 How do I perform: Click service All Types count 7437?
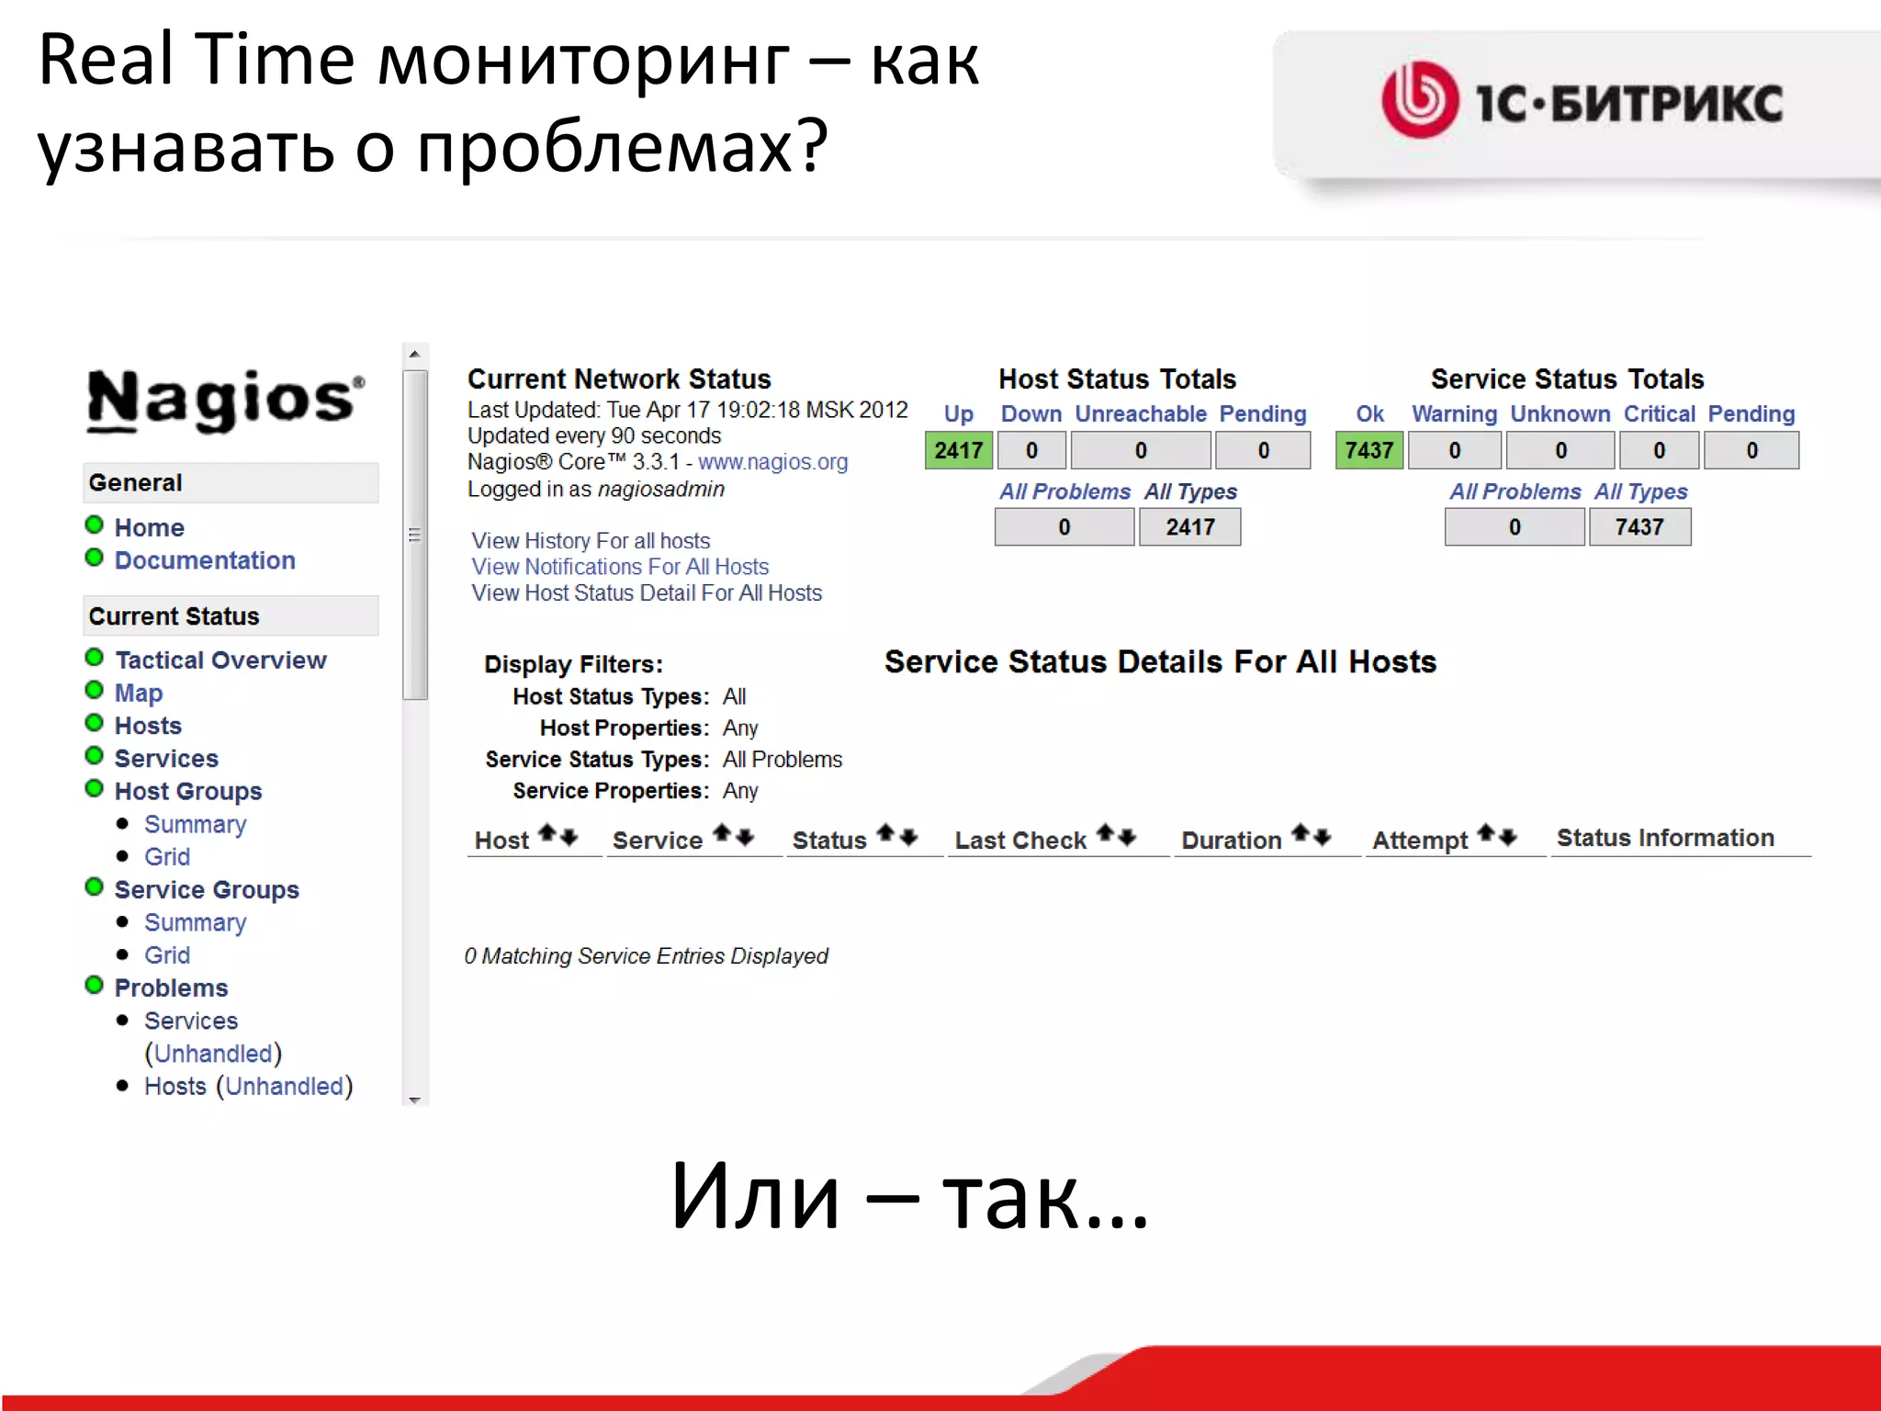pos(1639,527)
